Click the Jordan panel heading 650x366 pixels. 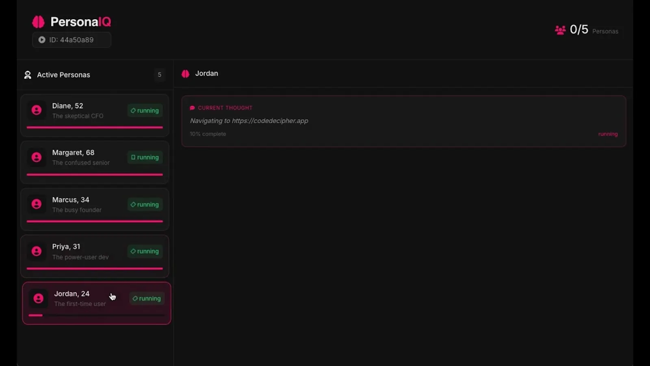pyautogui.click(x=206, y=74)
